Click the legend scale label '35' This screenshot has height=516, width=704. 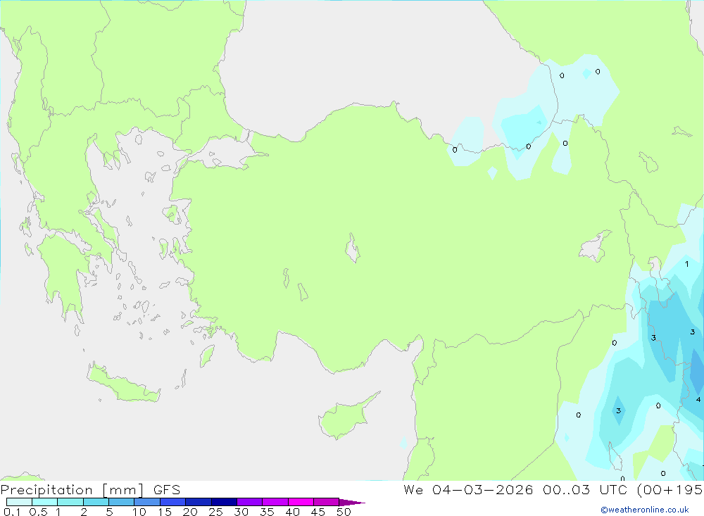pos(267,512)
